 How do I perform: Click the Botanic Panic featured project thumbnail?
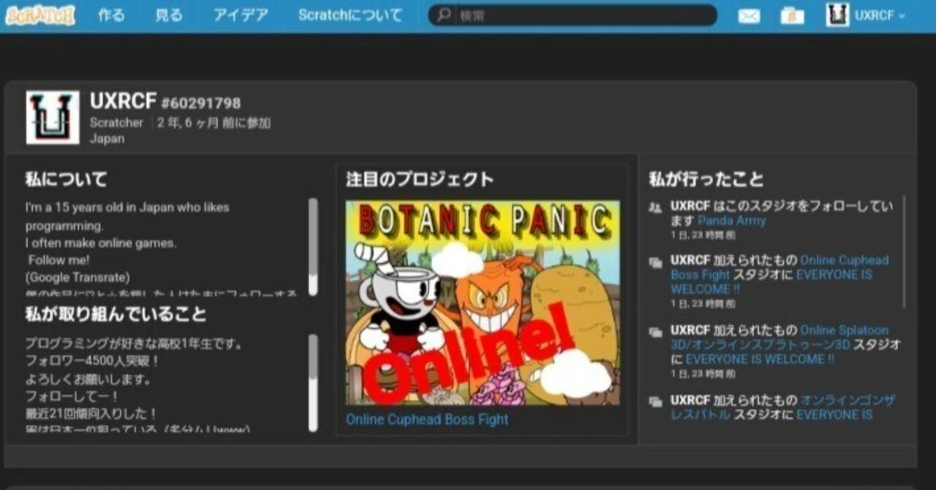pyautogui.click(x=483, y=303)
